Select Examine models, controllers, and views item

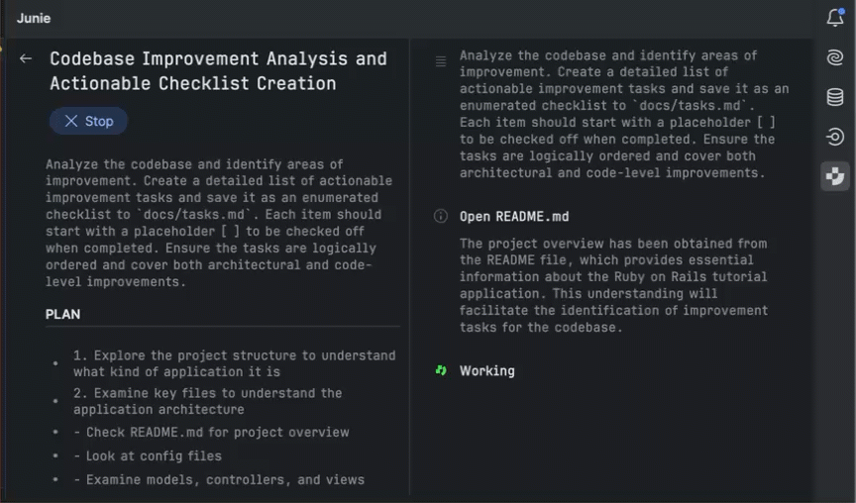click(x=219, y=480)
